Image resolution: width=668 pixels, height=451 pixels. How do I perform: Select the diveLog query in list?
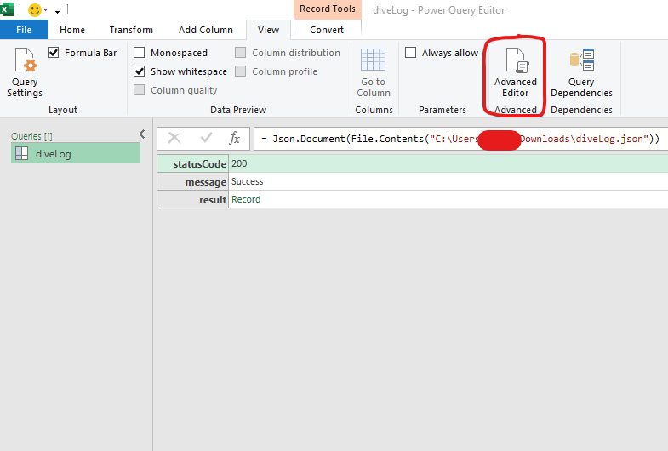(76, 153)
